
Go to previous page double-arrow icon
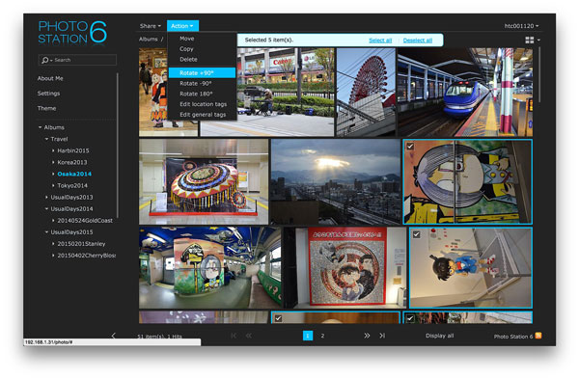(249, 336)
